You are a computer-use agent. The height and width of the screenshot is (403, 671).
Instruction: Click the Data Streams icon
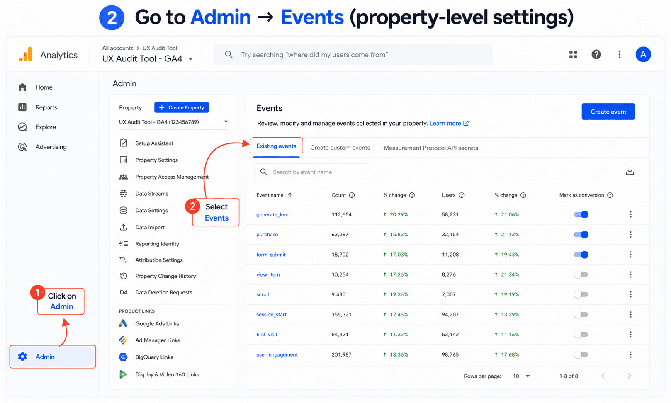tap(124, 194)
